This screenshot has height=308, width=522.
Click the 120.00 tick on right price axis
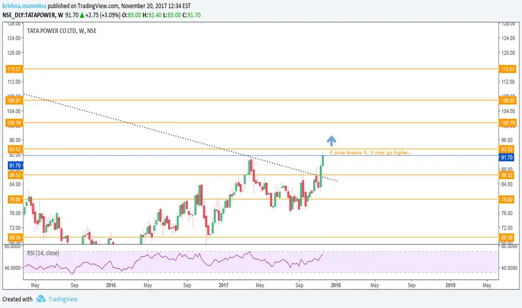click(x=509, y=53)
